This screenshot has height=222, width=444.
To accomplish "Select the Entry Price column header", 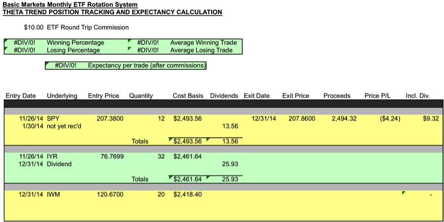I will [104, 95].
